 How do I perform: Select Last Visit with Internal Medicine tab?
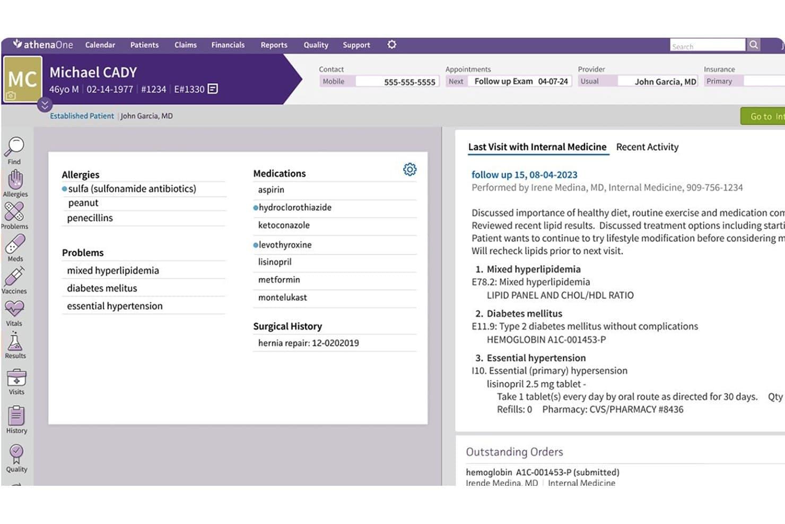coord(537,147)
